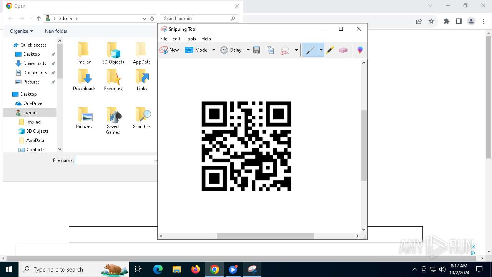Viewport: 492px width, 277px height.
Task: Save snip with floppy disk icon
Action: coord(257,50)
